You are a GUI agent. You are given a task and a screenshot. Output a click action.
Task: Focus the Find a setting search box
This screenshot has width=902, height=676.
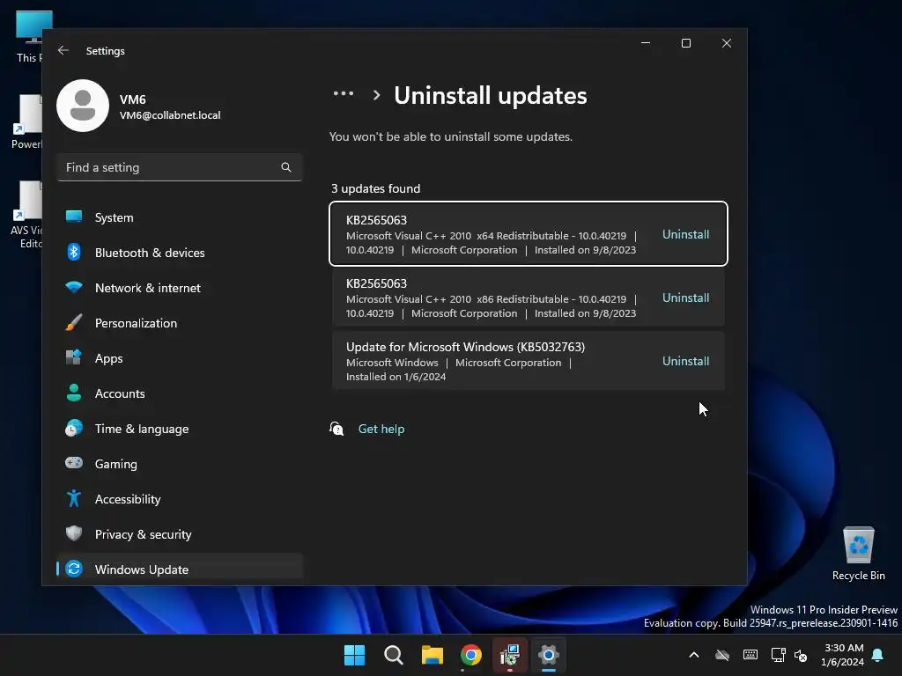click(180, 167)
